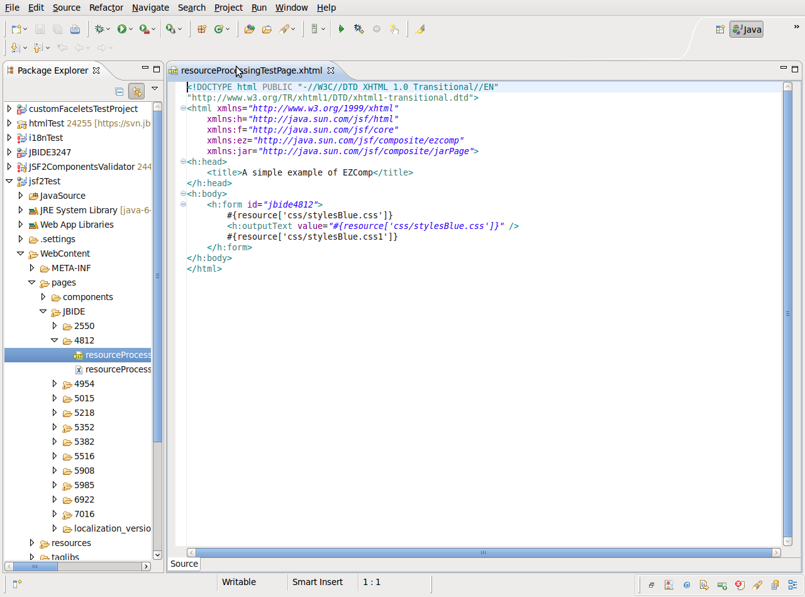Click Collapse All in Package Explorer

tap(119, 91)
